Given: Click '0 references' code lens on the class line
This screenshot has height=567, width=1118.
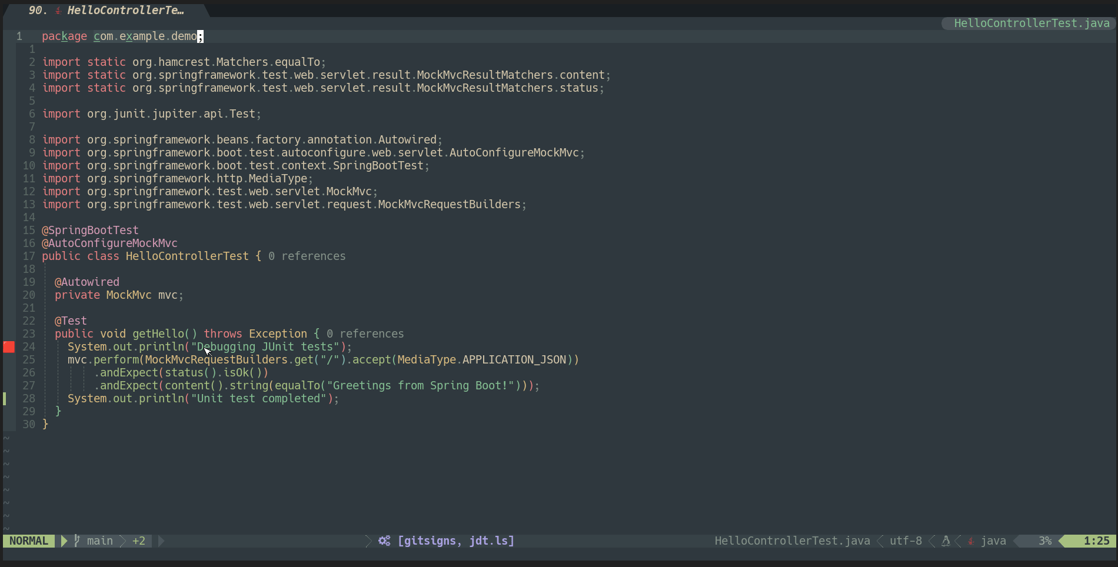Looking at the screenshot, I should 307,256.
